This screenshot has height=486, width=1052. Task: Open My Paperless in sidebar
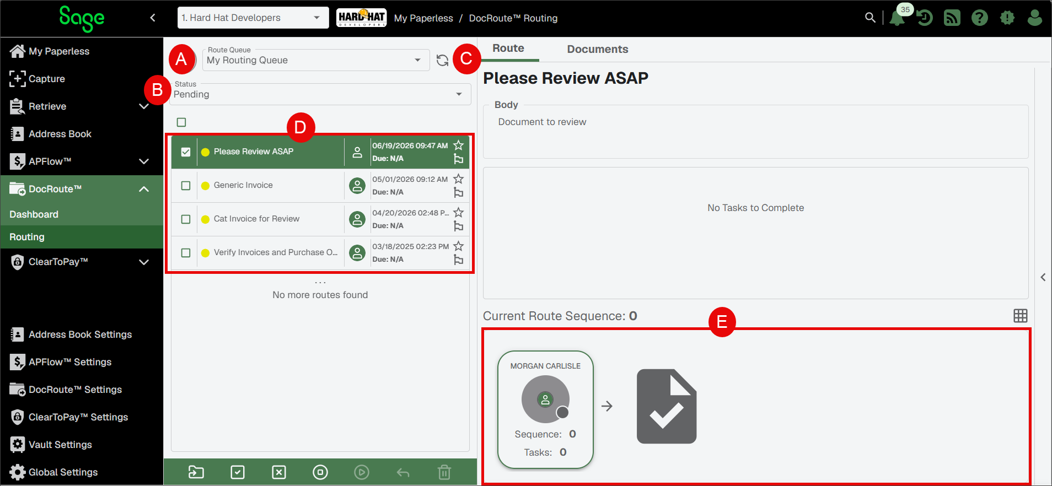82,51
